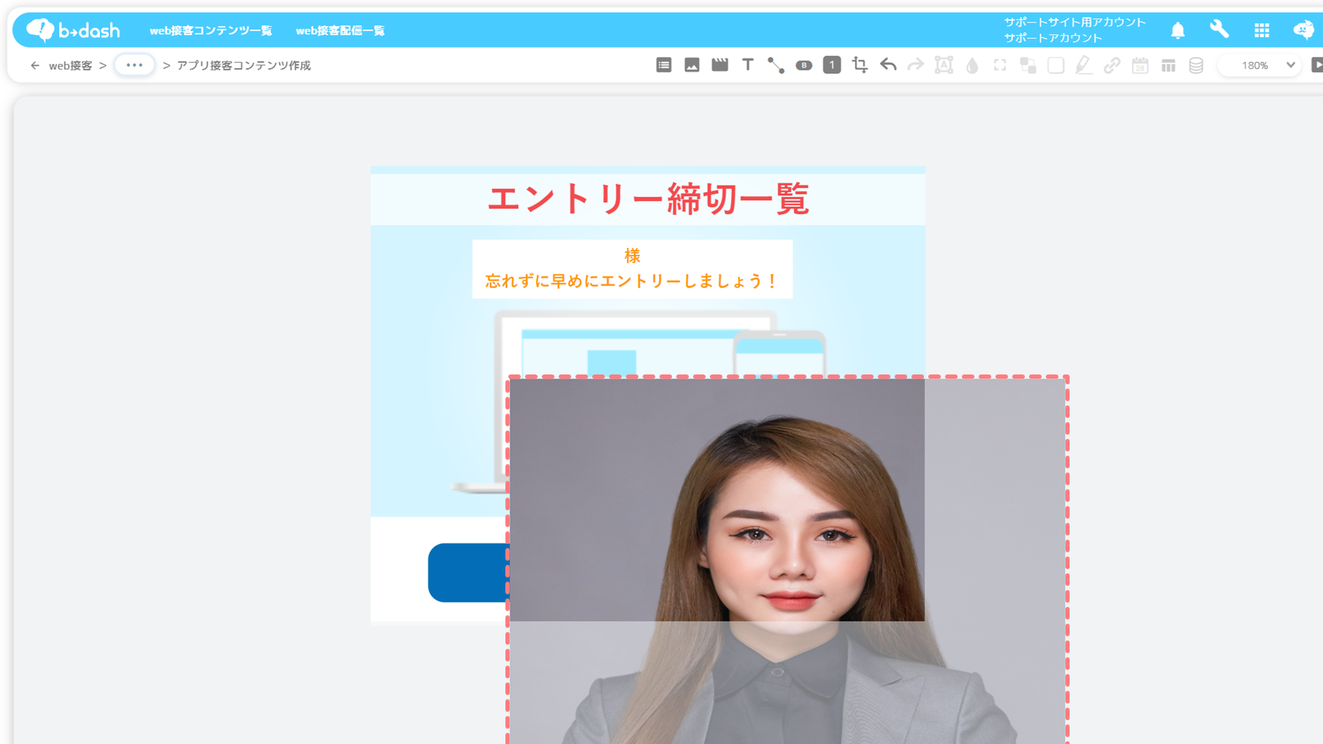This screenshot has width=1323, height=744.
Task: Select the insert video clapperboard tool
Action: [x=720, y=65]
